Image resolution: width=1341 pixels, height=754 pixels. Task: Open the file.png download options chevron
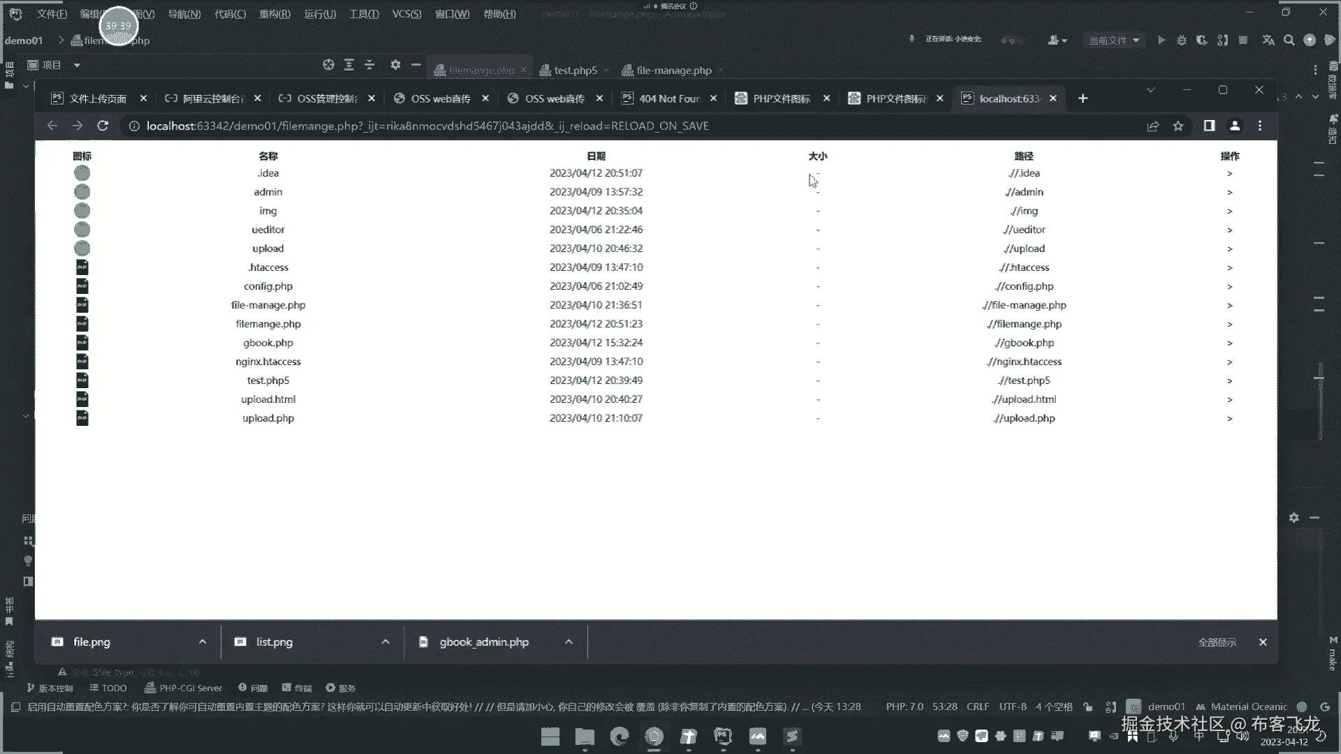click(203, 642)
